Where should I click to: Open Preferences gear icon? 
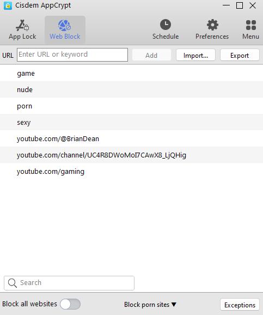[212, 25]
